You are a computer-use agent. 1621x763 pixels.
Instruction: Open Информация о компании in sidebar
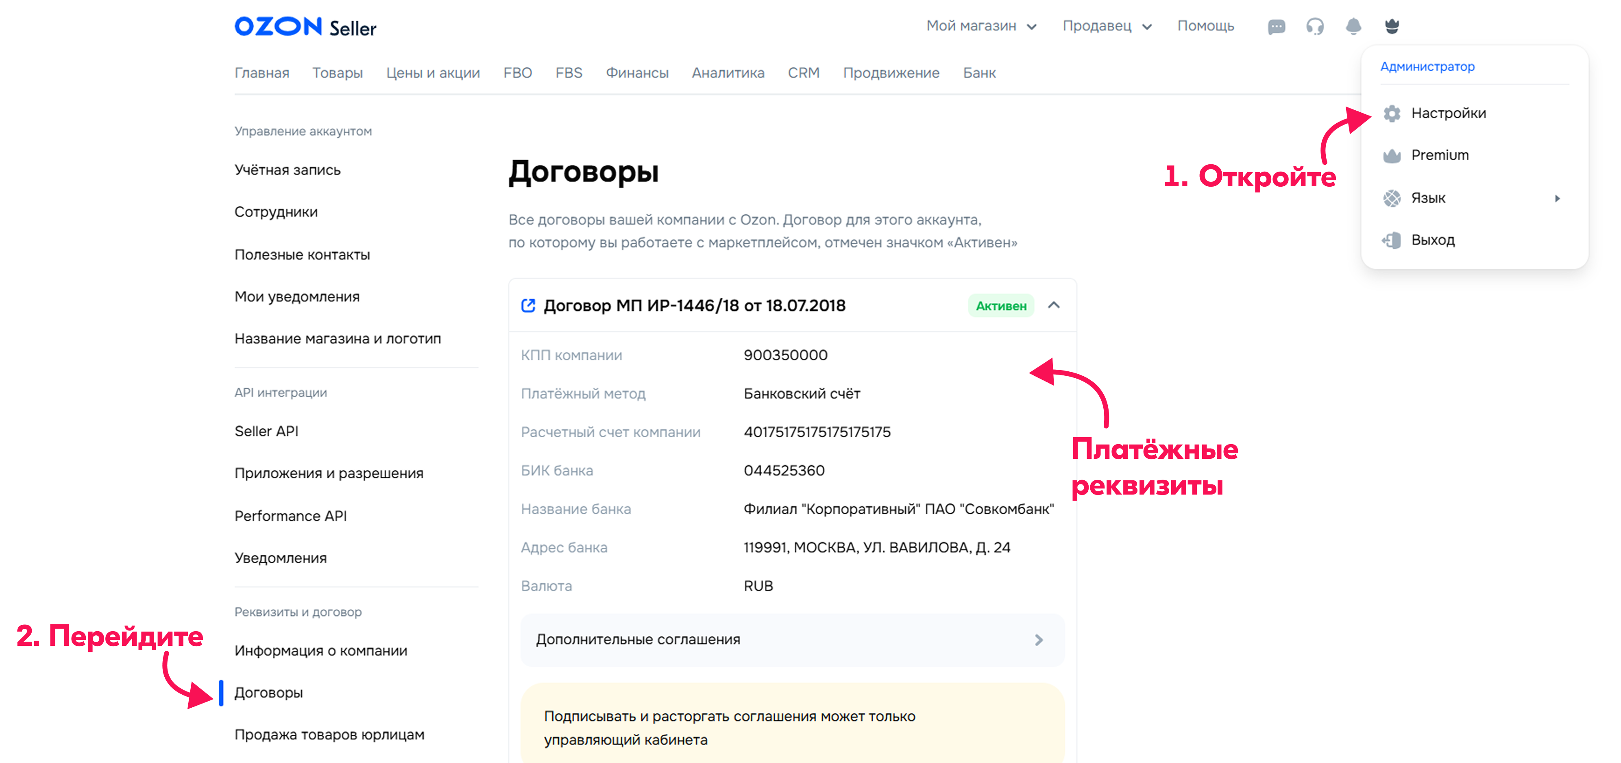point(320,651)
